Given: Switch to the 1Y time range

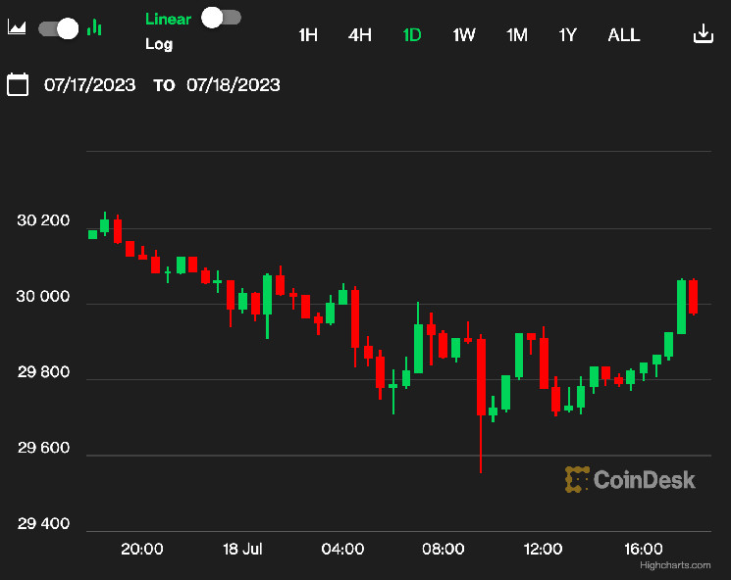Looking at the screenshot, I should (x=568, y=35).
